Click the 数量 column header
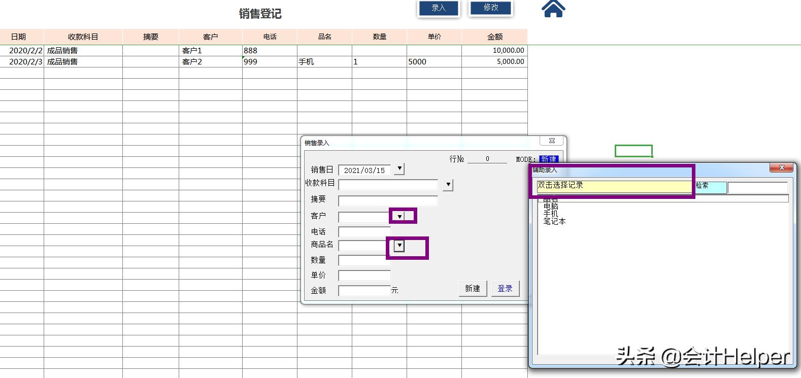Screen dimensions: 801x378 point(380,37)
